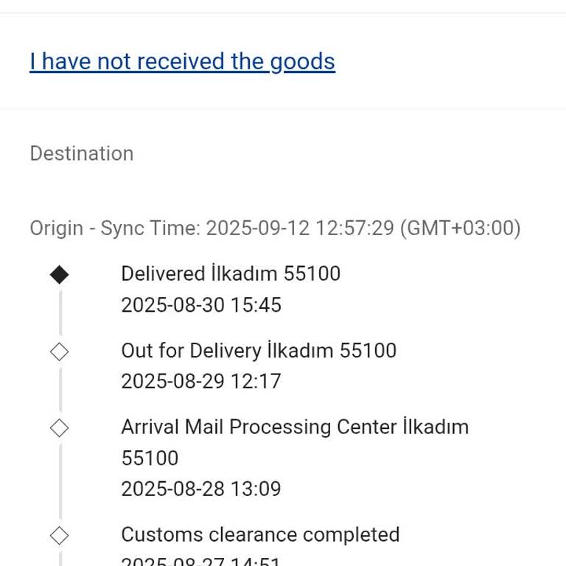This screenshot has width=566, height=566.
Task: Select the diamond marker for Arrival Mail Processing
Action: 59,427
